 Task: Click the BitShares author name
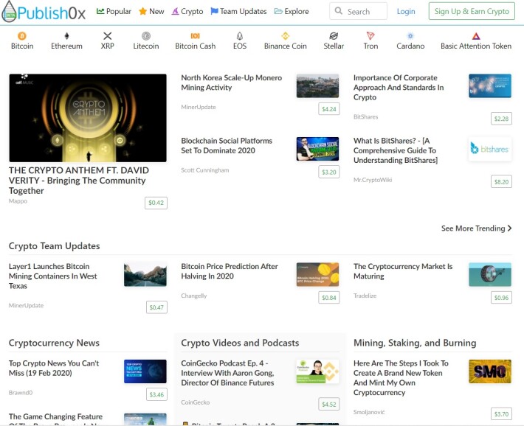[365, 117]
